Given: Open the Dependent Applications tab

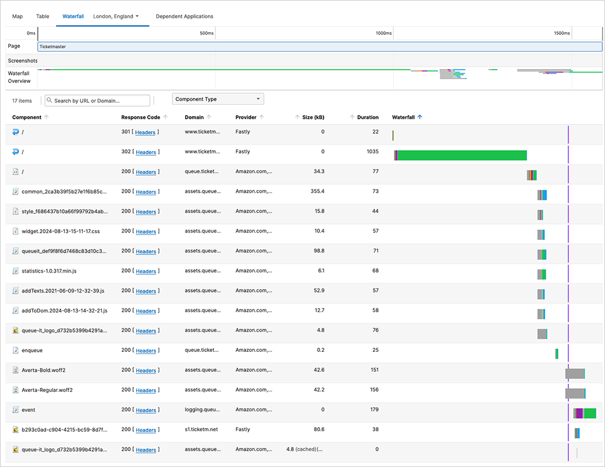Looking at the screenshot, I should [185, 16].
